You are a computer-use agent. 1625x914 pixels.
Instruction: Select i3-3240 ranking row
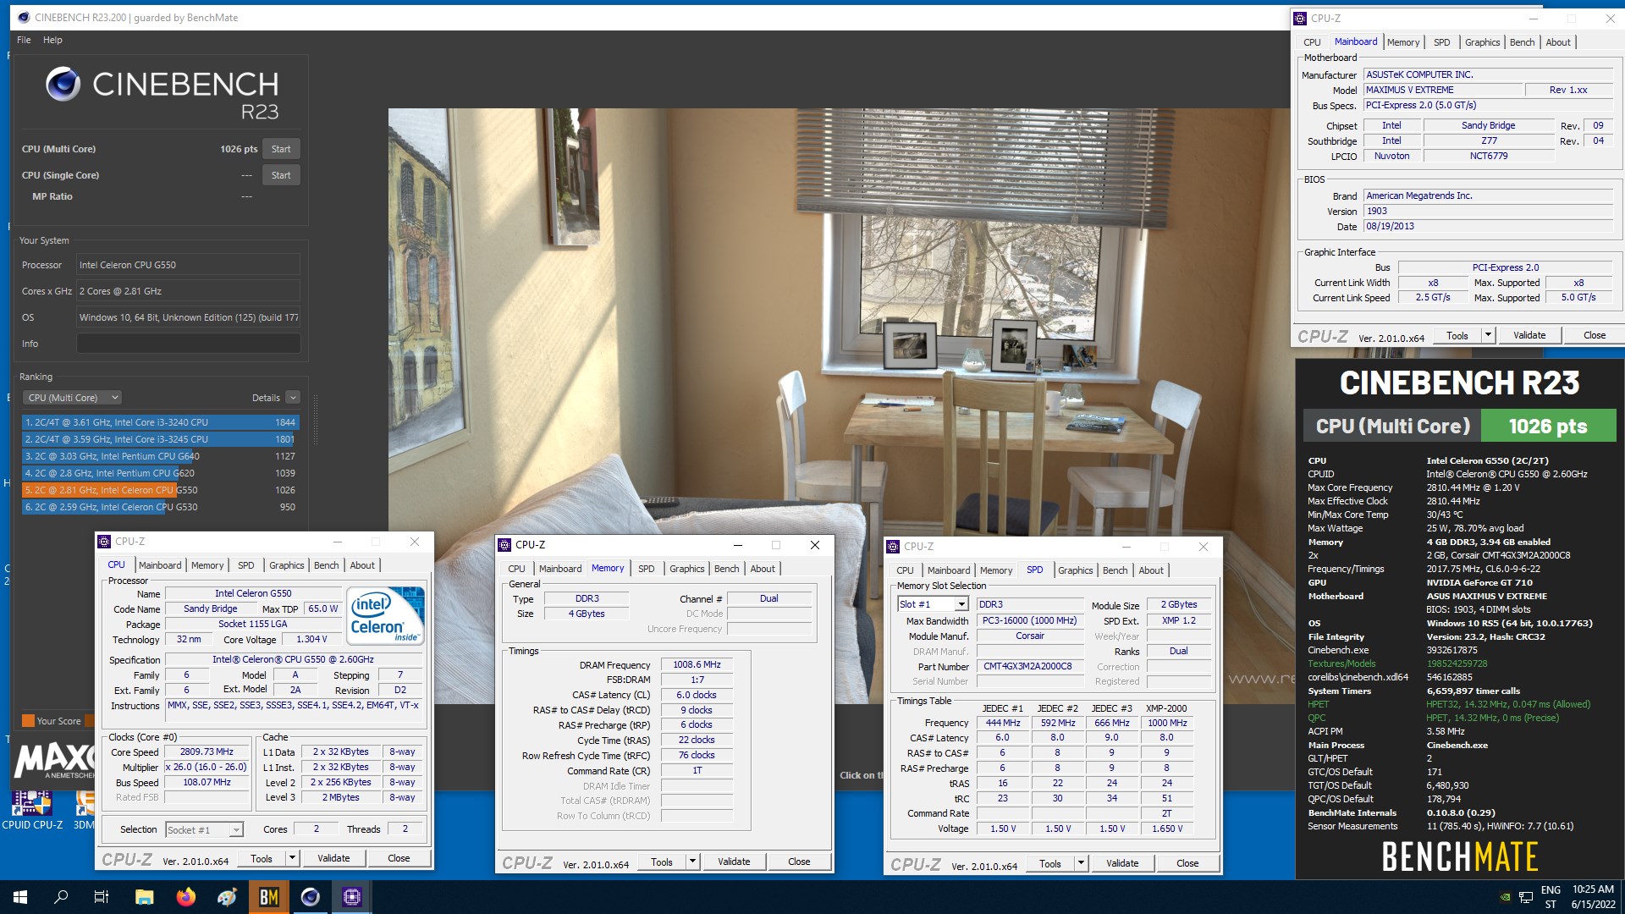pos(160,422)
